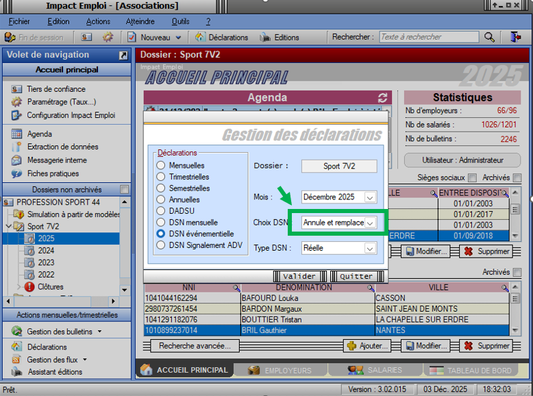Pin the Volet de navigation panel

coord(123,55)
